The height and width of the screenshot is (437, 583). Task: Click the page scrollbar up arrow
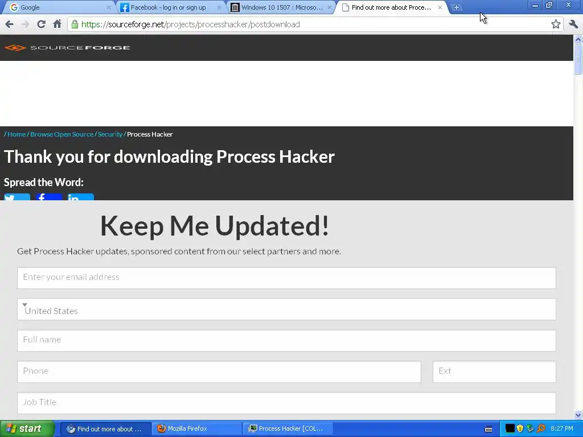point(578,39)
